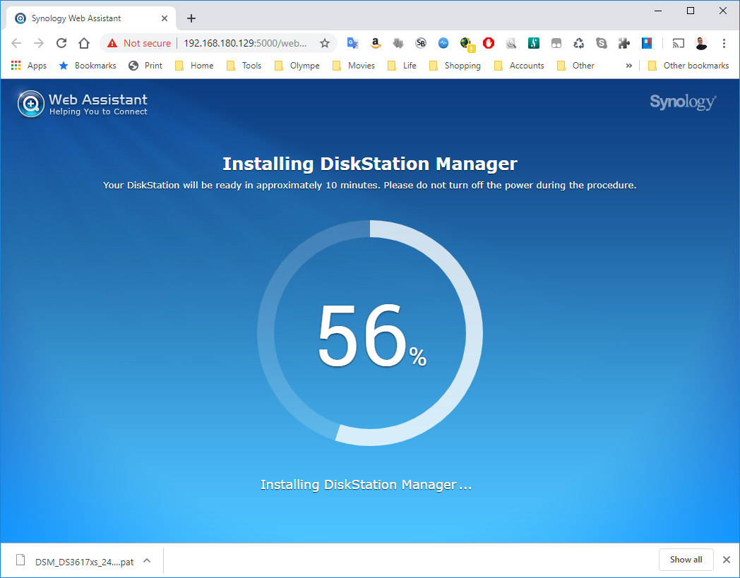Open the Other bookmarks folder
Viewport: 740px width, 578px height.
(688, 66)
